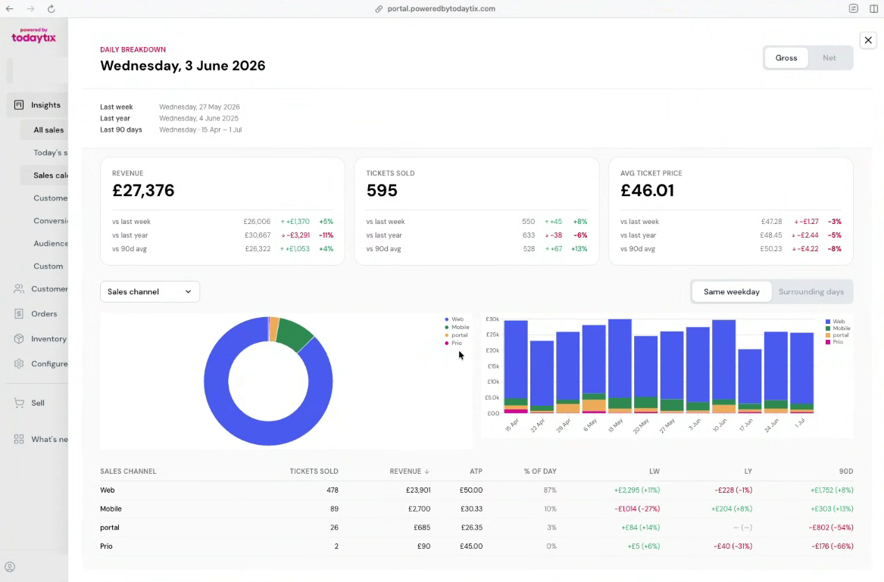The image size is (884, 582).
Task: Click the TodayTix logo
Action: (x=34, y=36)
